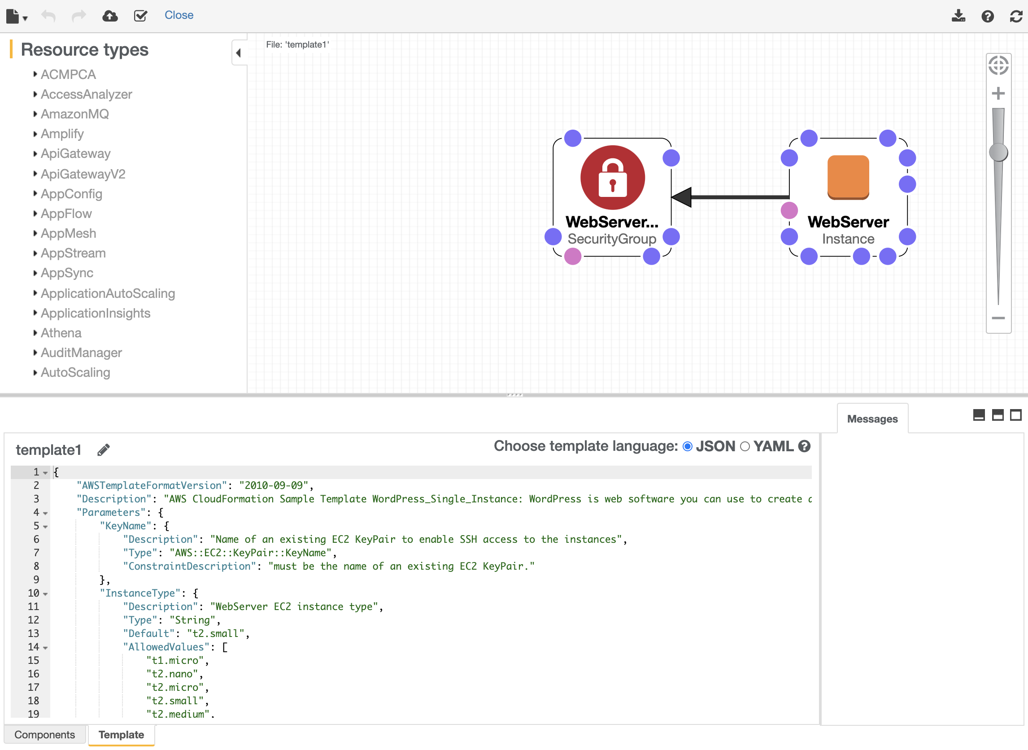The height and width of the screenshot is (750, 1028).
Task: Select the JSON template language
Action: (x=687, y=446)
